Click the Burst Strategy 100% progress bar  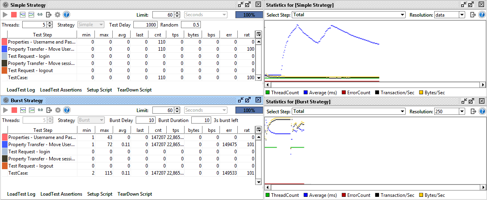pyautogui.click(x=249, y=110)
